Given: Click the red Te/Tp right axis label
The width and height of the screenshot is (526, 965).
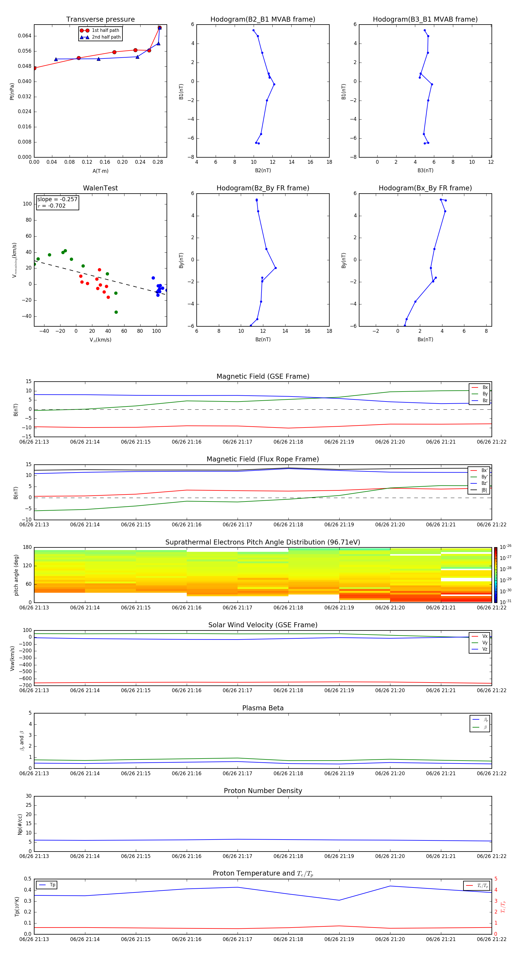Looking at the screenshot, I should pos(503,907).
